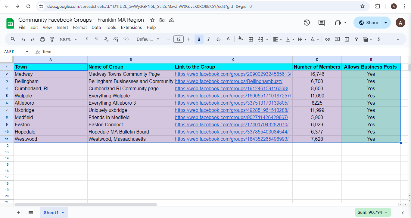This screenshot has height=218, width=411.
Task: Reload the browser page
Action: (28, 6)
